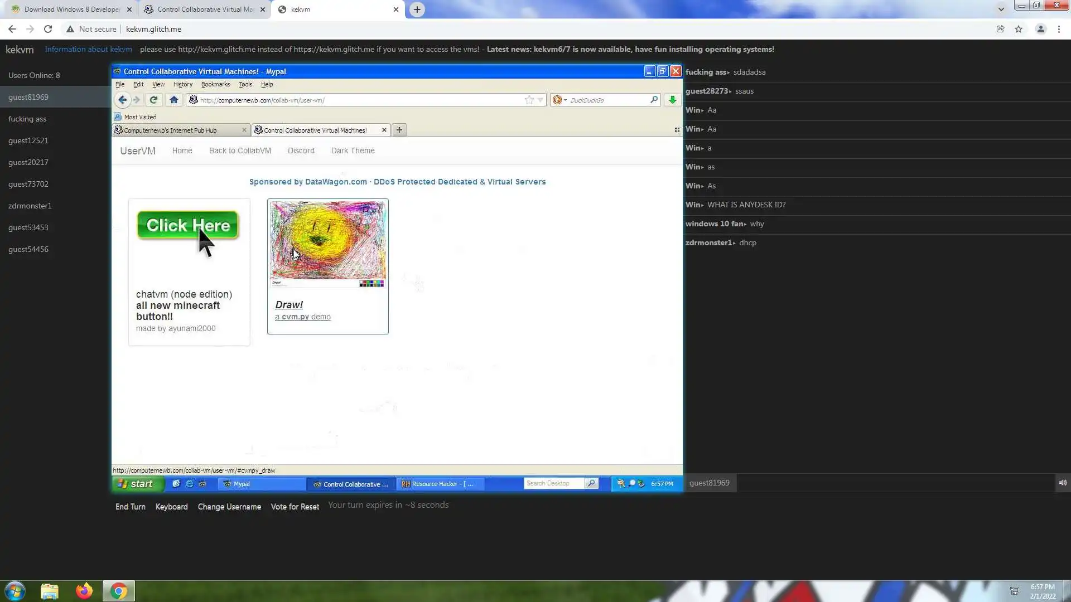Screen dimensions: 1071x602
Task: Toggle the speaker sound icon beside chat input
Action: tap(1063, 483)
